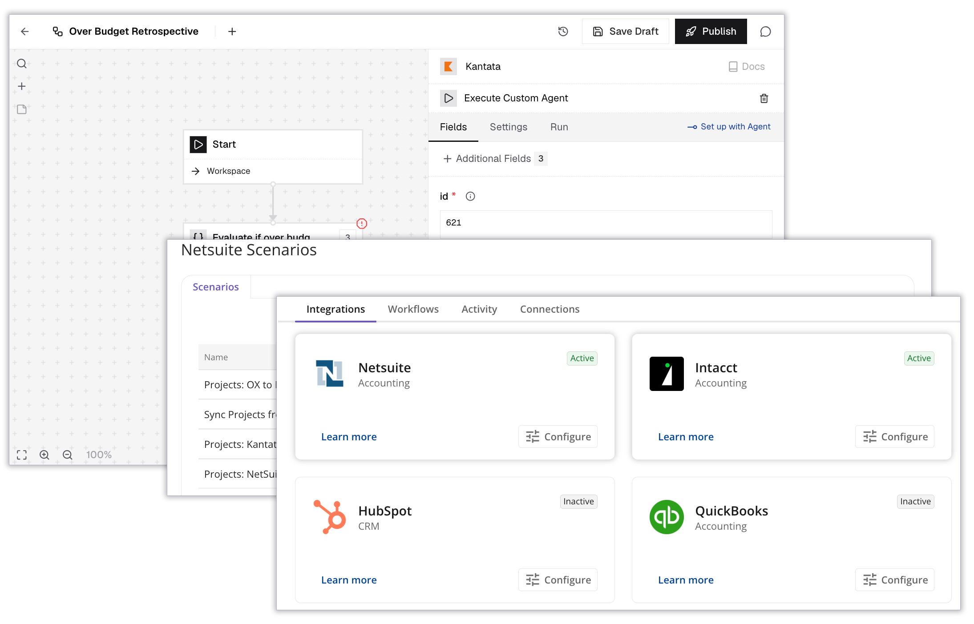Click the HubSpot logo

click(329, 517)
